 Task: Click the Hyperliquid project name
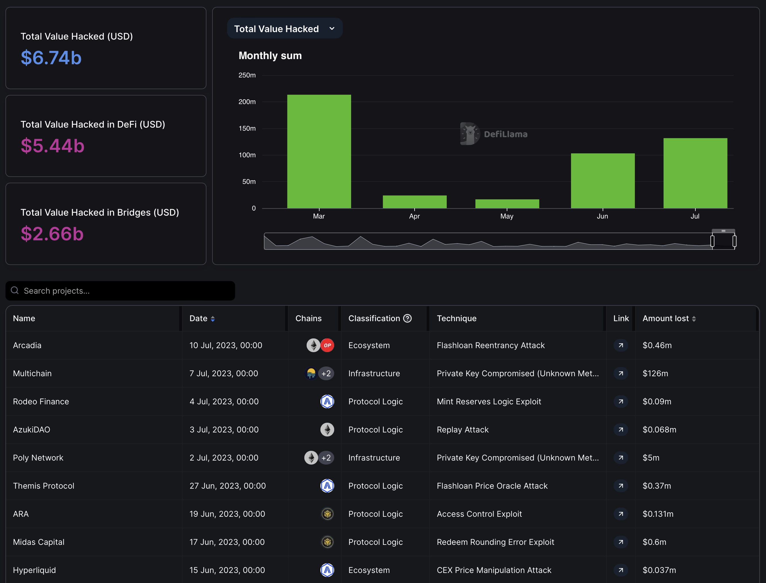[x=34, y=570]
